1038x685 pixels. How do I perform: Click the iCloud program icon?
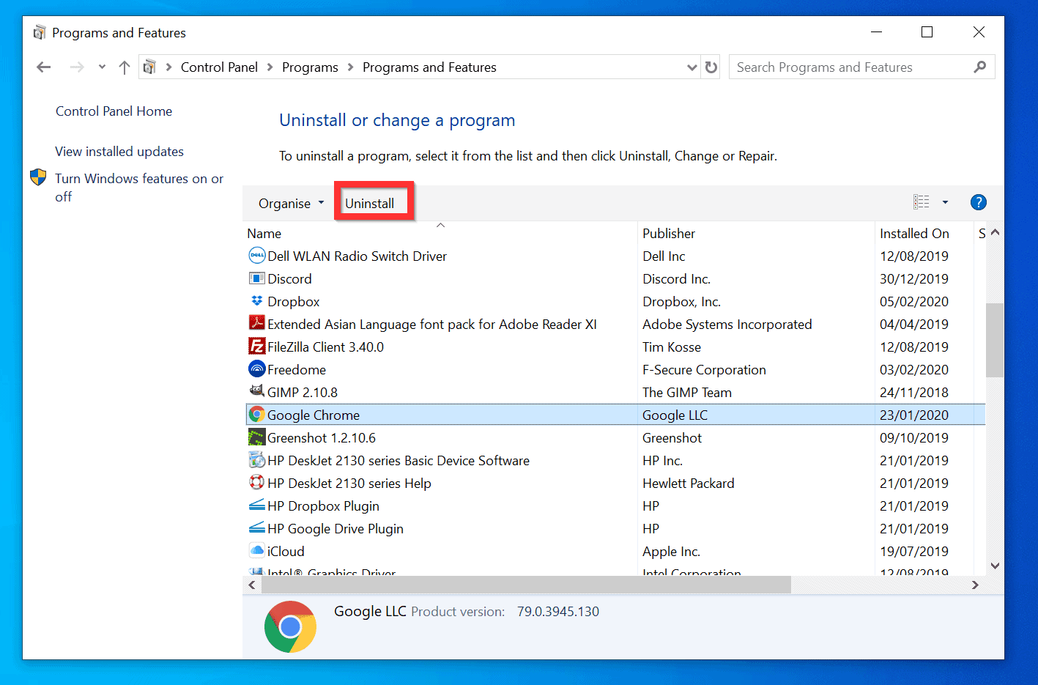(x=256, y=551)
